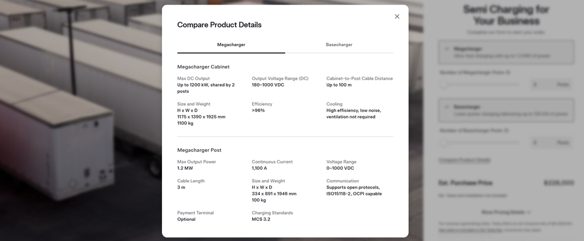
Task: Click the Output Voltage Range (DC) label
Action: 280,79
